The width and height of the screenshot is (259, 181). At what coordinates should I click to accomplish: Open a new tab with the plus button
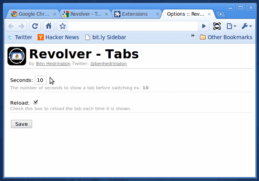(x=220, y=14)
